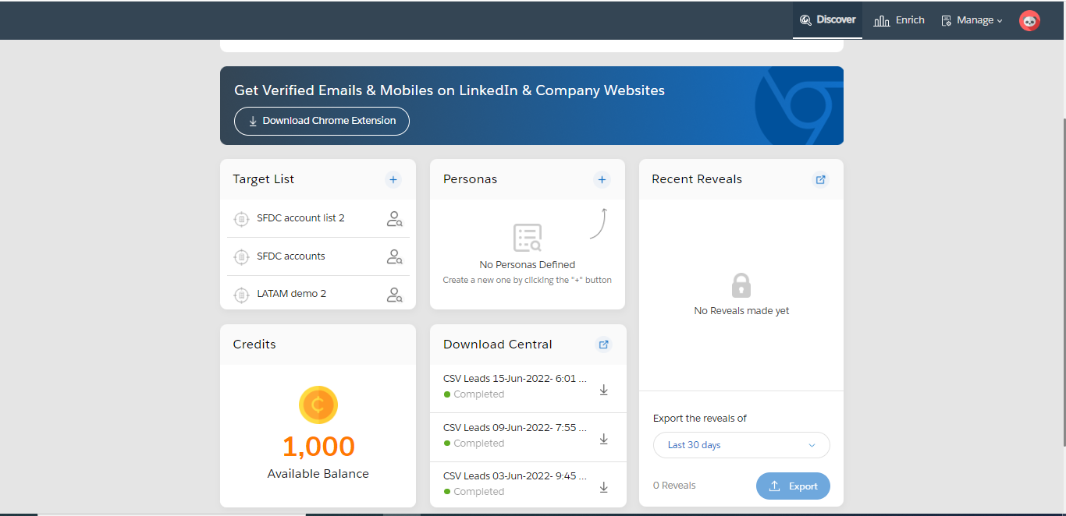Download the CSV Leads 15-Jun-2022 file
1066x516 pixels.
click(603, 389)
